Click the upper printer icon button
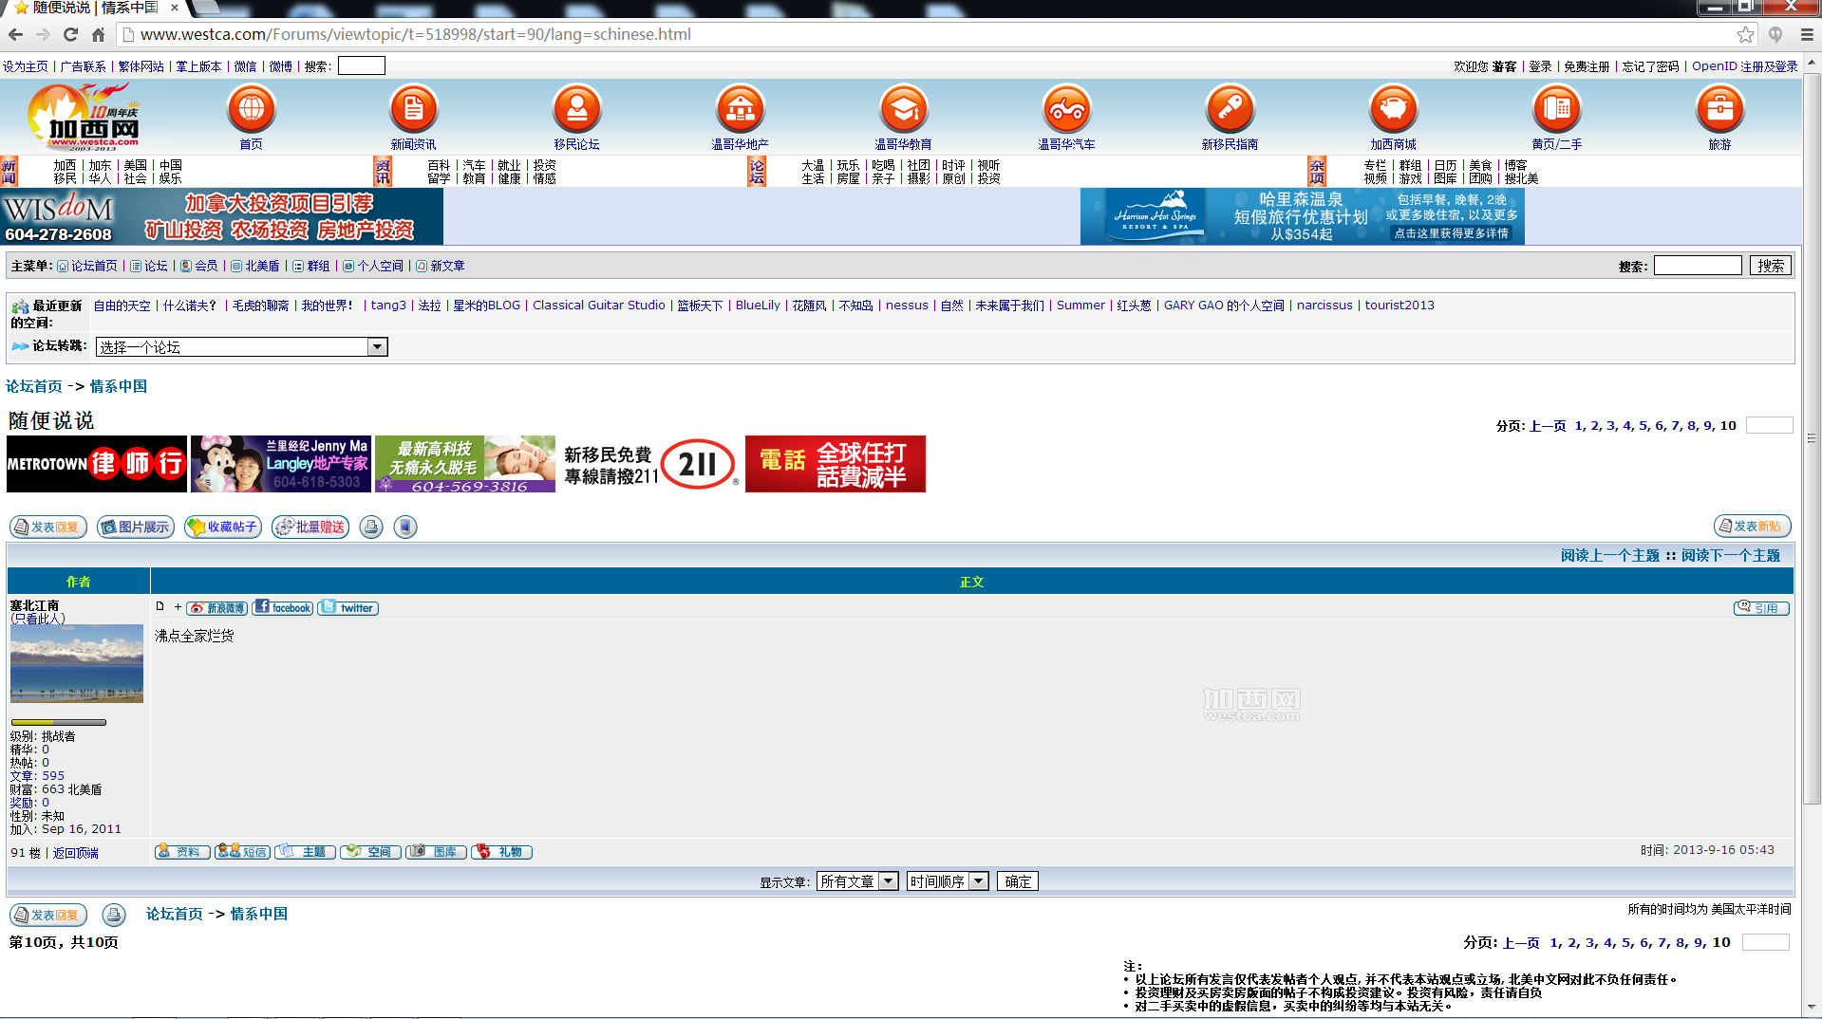 pyautogui.click(x=371, y=527)
